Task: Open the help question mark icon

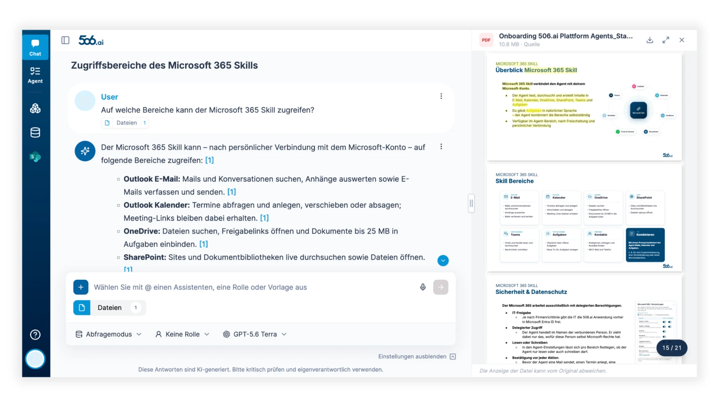Action: click(x=35, y=335)
